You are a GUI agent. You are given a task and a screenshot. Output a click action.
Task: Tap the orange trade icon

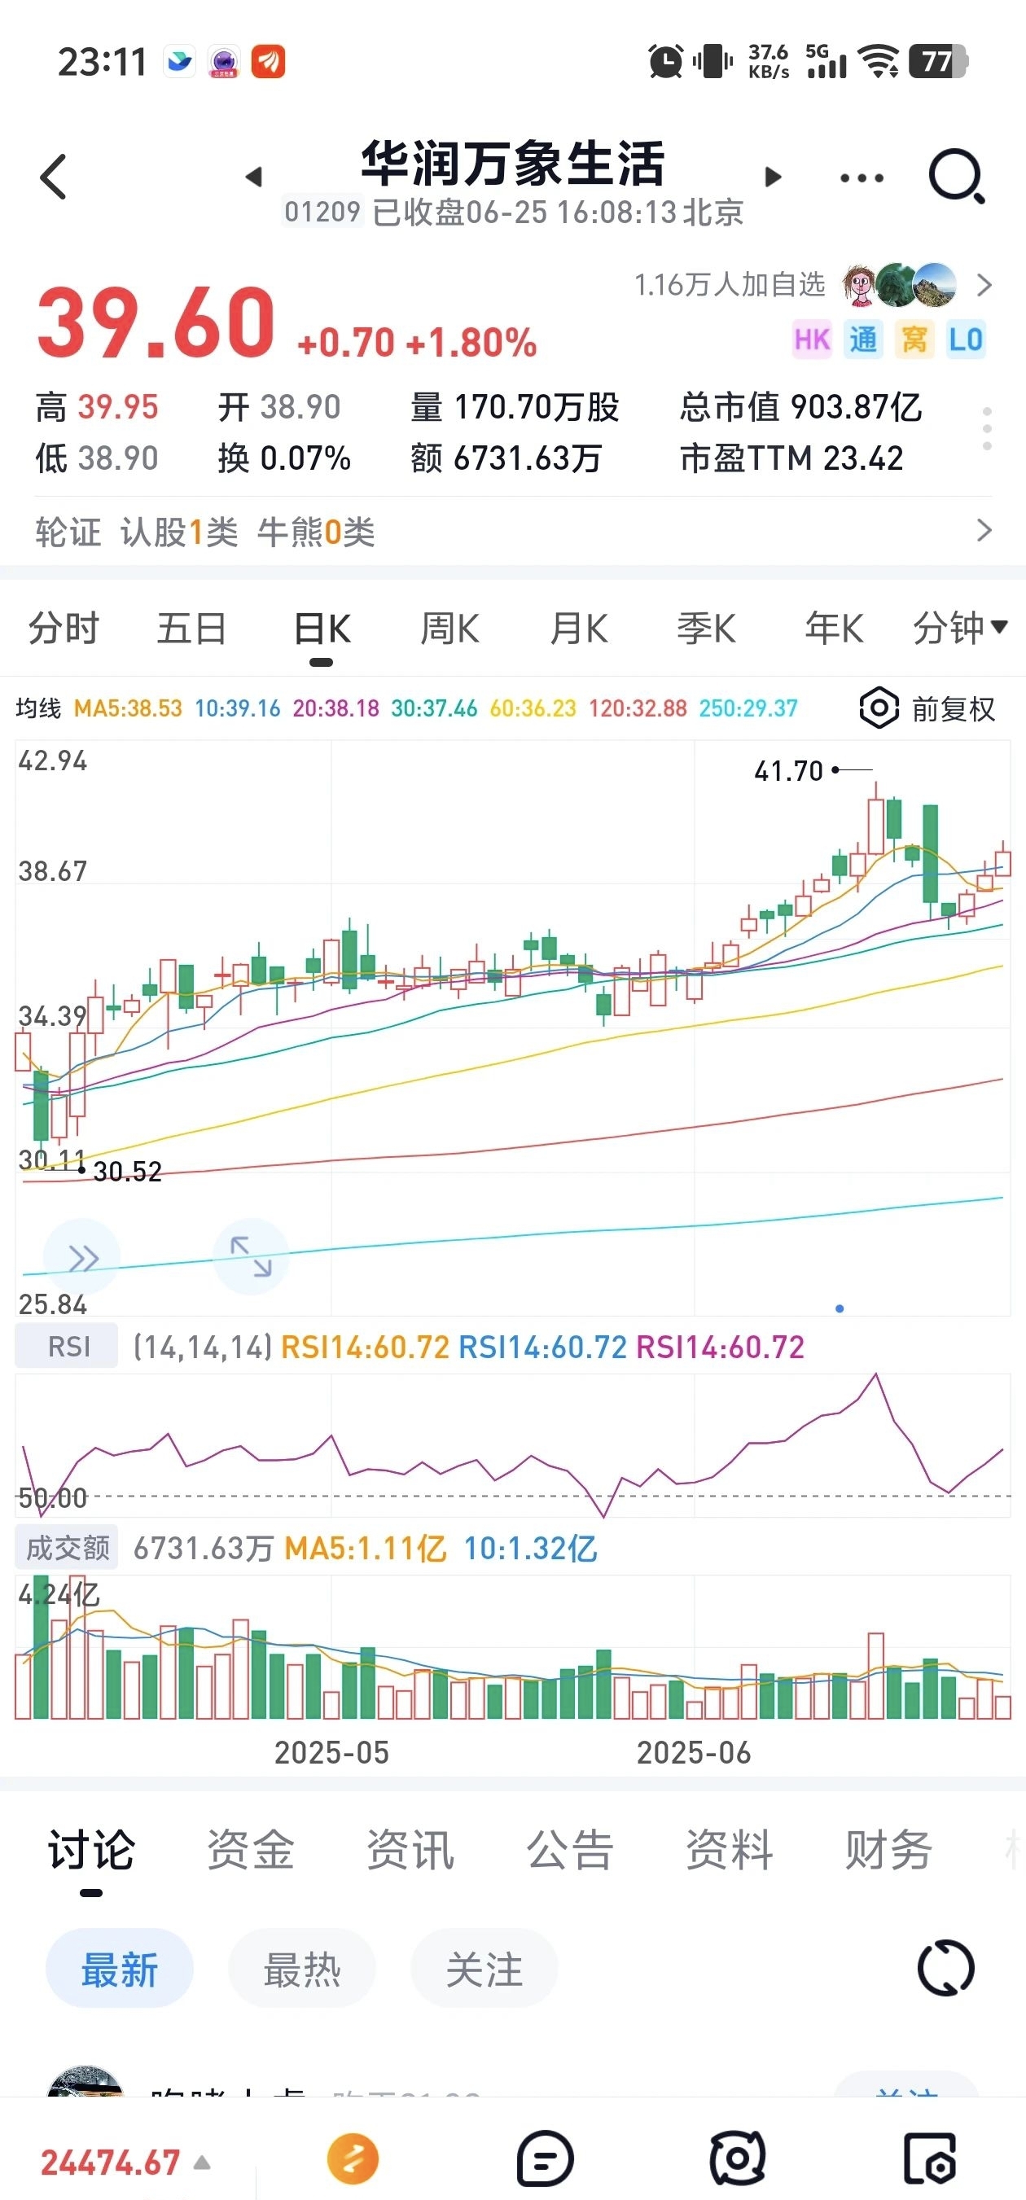coord(353,2158)
